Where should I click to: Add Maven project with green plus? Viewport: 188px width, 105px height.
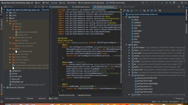[x=136, y=10]
